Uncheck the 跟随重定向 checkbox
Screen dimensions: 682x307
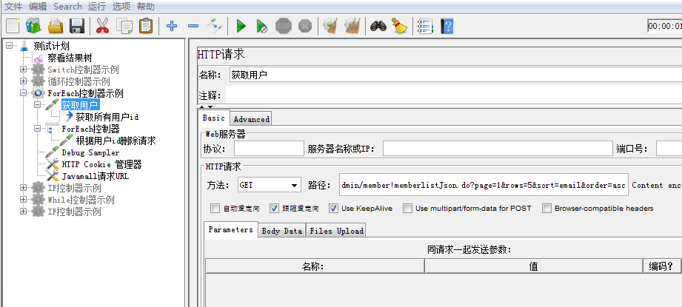point(274,209)
